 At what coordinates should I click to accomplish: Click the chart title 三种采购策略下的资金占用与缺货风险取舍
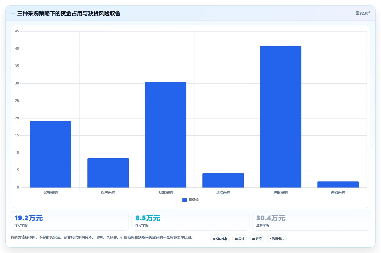tap(69, 13)
